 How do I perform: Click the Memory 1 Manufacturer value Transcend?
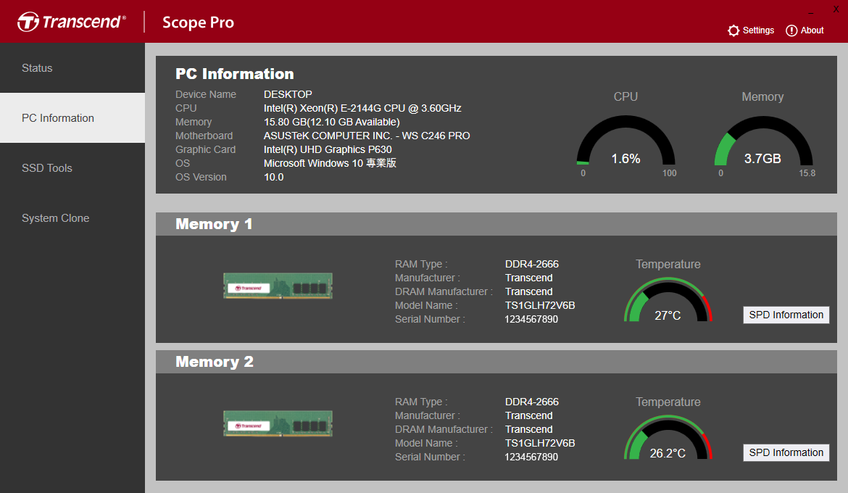pos(528,278)
